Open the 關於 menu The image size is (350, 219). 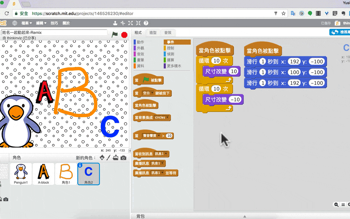tap(66, 23)
